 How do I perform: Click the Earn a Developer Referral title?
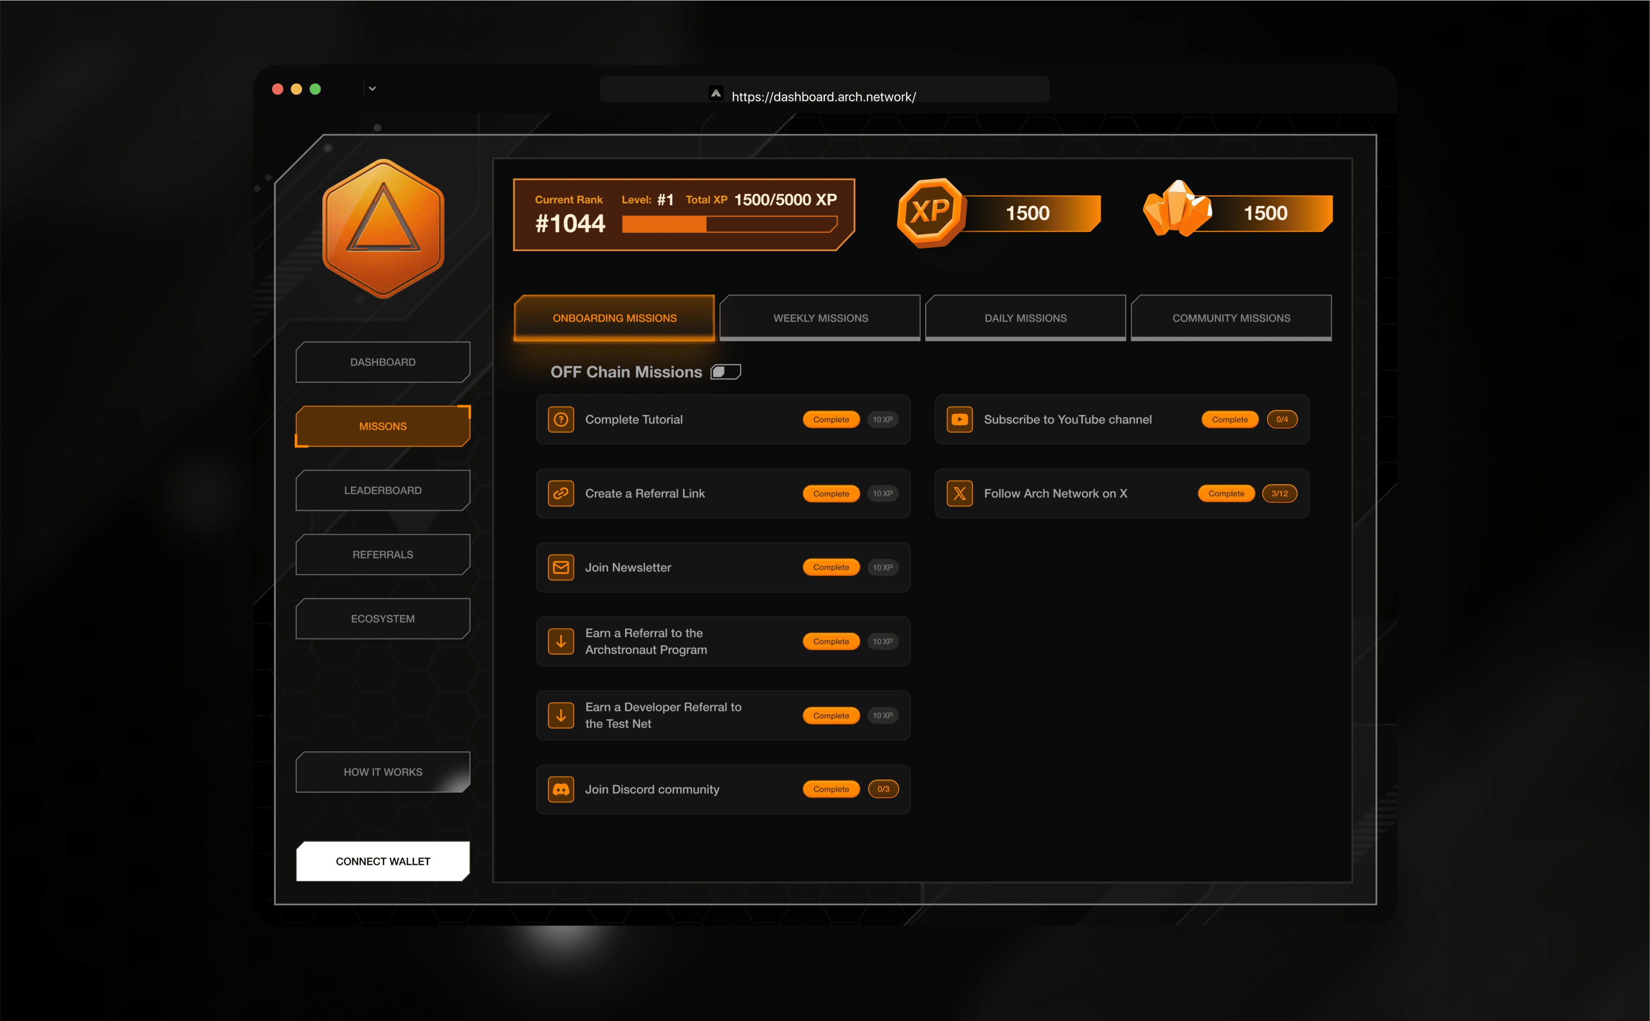click(x=663, y=715)
